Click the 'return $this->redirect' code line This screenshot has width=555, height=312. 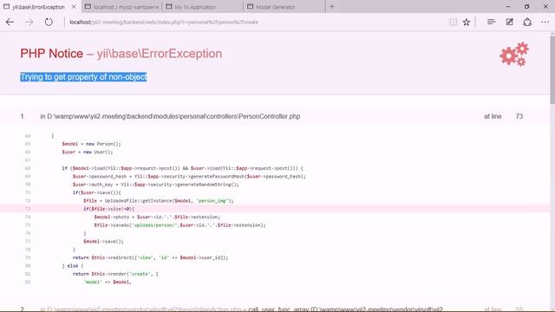[x=150, y=257]
